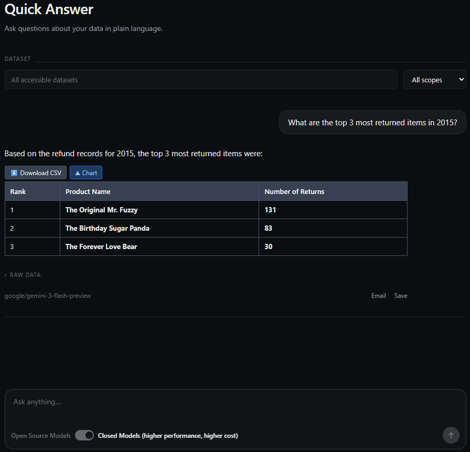Image resolution: width=470 pixels, height=452 pixels.
Task: Open the All scopes dropdown
Action: (435, 80)
